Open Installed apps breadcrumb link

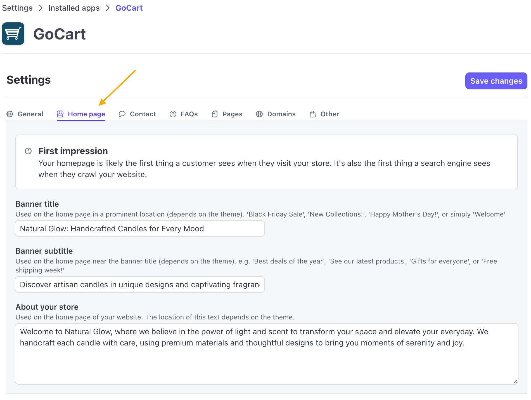(x=74, y=8)
